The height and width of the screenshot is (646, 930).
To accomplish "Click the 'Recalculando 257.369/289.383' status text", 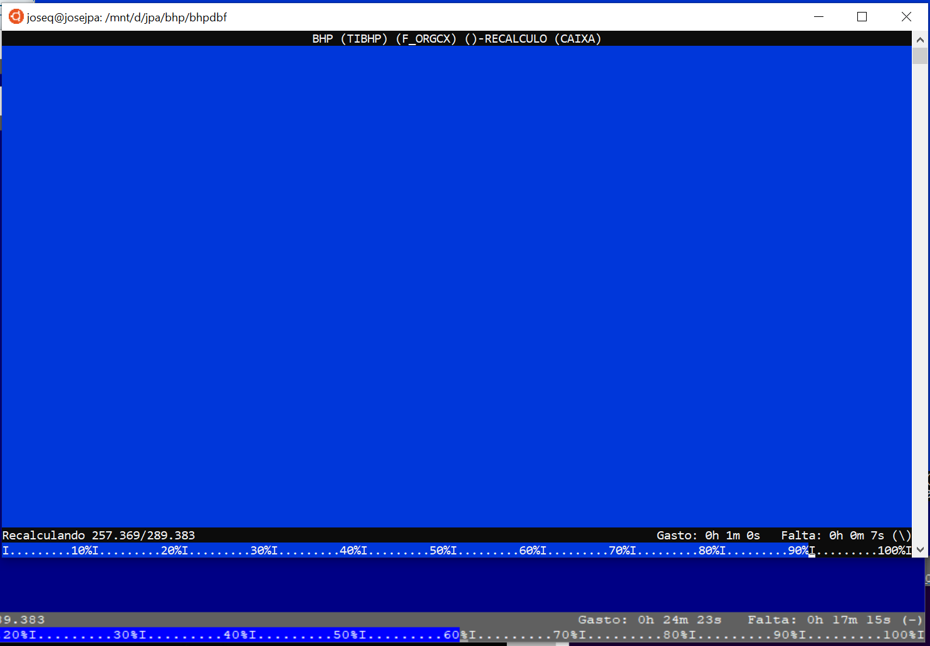I will tap(99, 536).
